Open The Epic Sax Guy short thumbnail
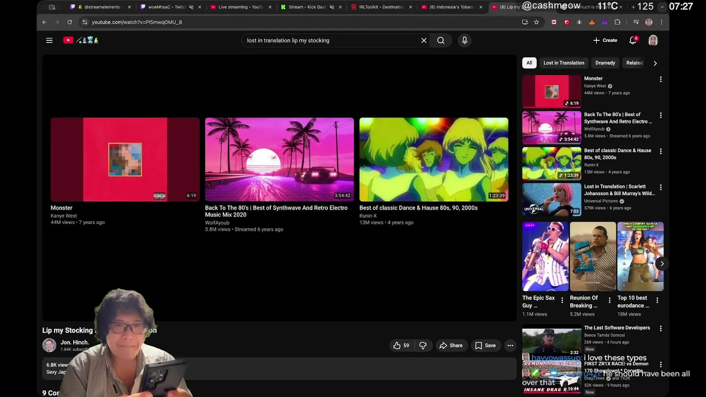706x397 pixels. pyautogui.click(x=545, y=256)
